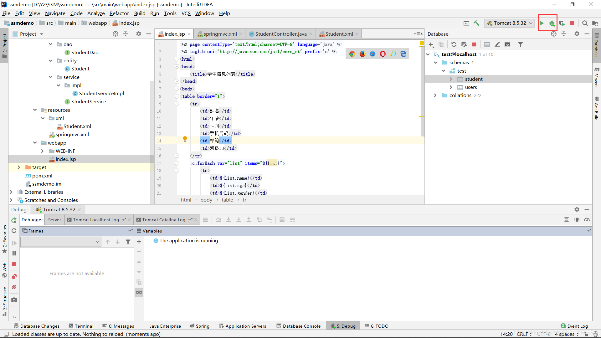Screen dimensions: 601x338
Task: Open in Firefox browser icon
Action: [x=362, y=54]
